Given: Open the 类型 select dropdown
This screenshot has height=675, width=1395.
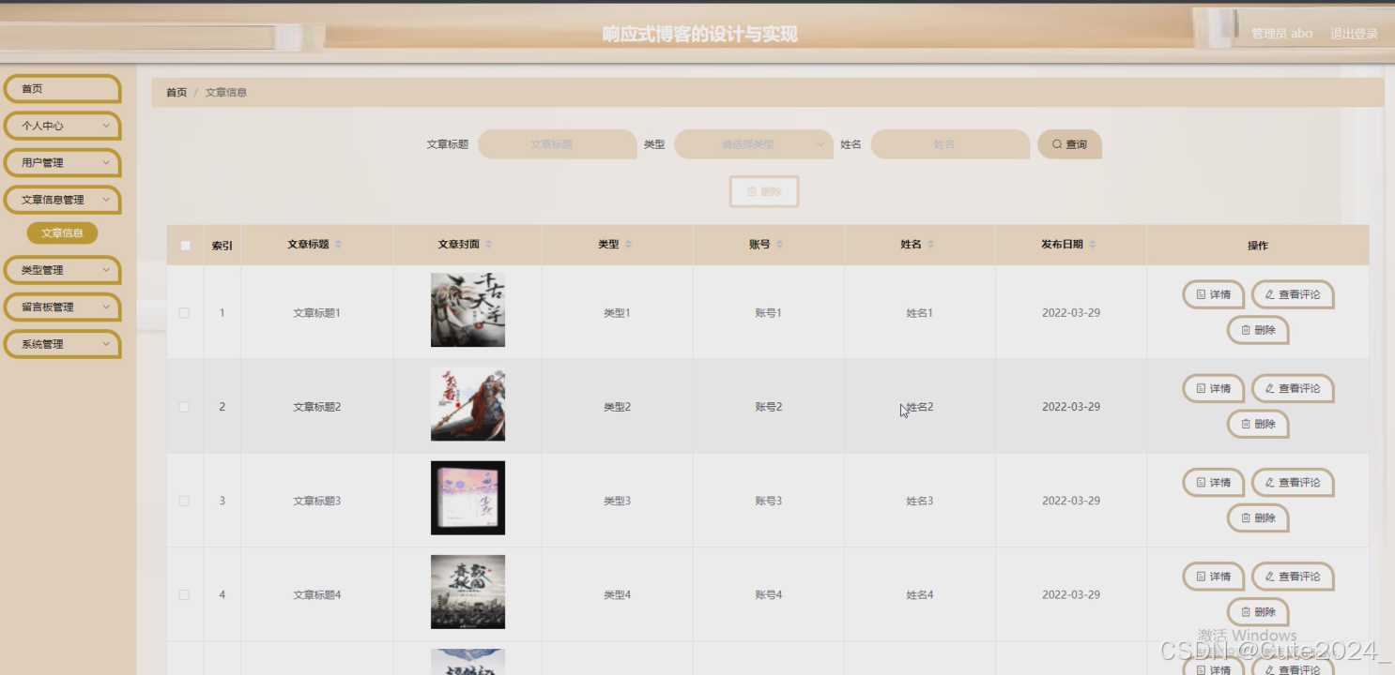Looking at the screenshot, I should (x=753, y=144).
